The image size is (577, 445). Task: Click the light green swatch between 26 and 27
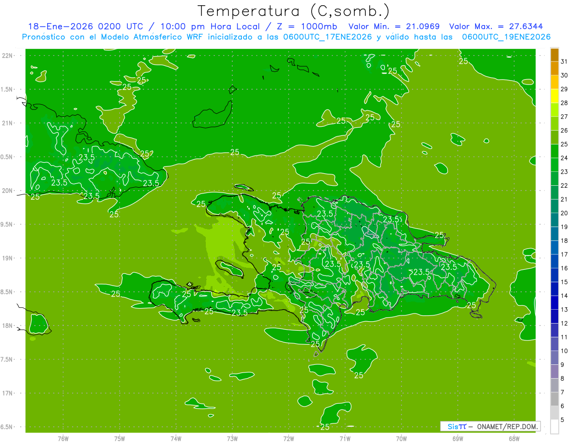tap(554, 123)
